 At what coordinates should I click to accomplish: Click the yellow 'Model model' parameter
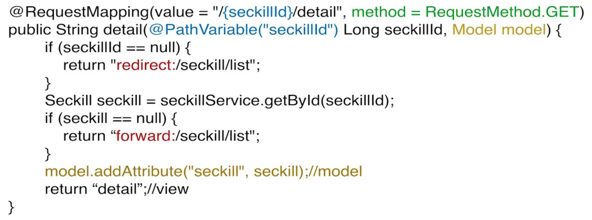(499, 30)
